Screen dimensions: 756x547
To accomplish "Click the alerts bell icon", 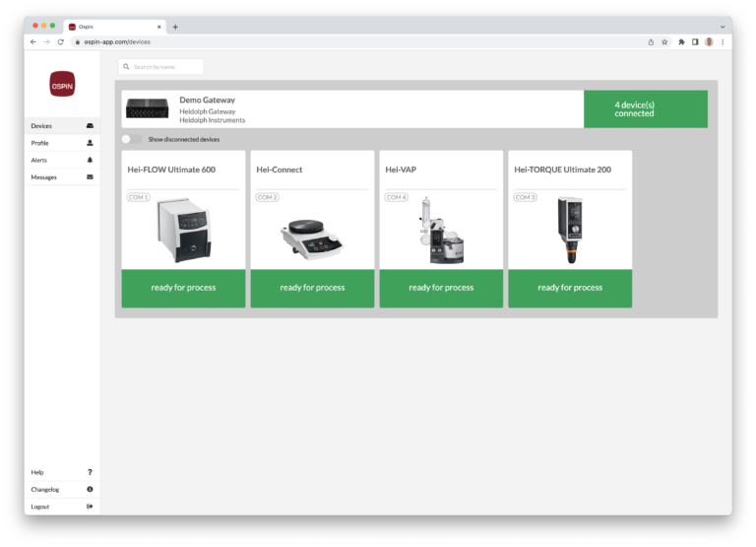I will pos(90,160).
